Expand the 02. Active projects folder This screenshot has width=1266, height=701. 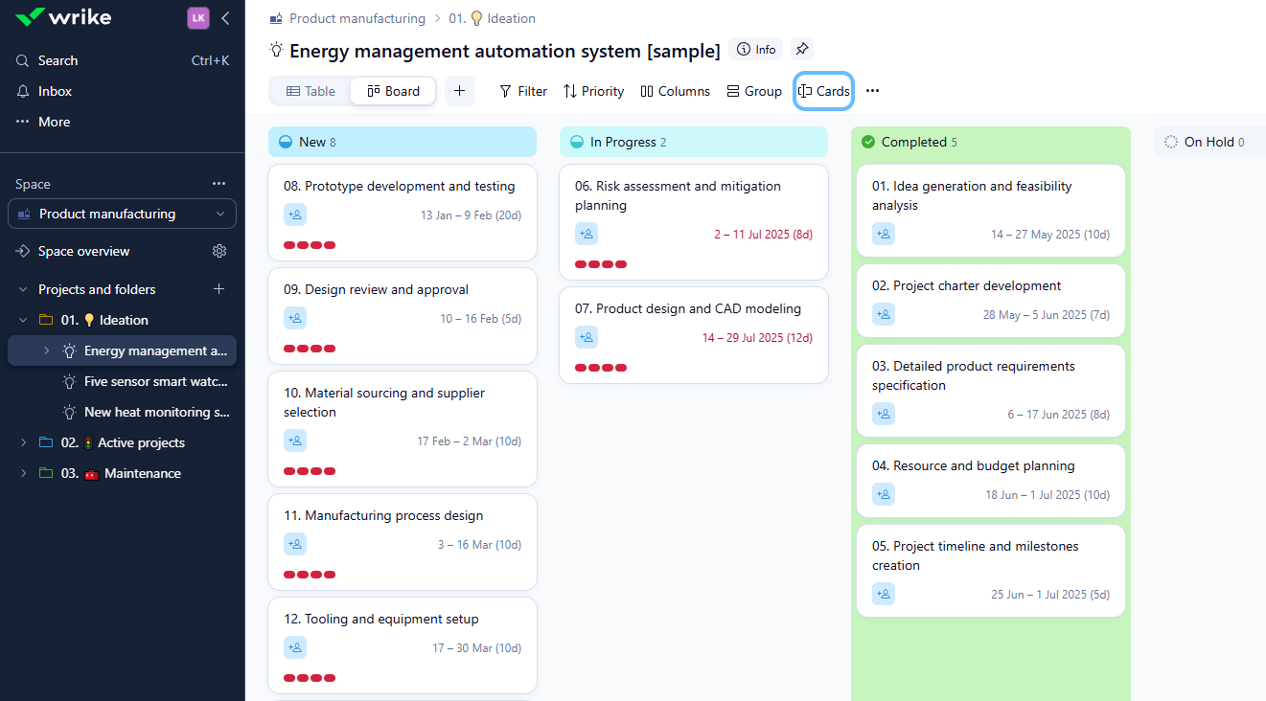tap(22, 442)
